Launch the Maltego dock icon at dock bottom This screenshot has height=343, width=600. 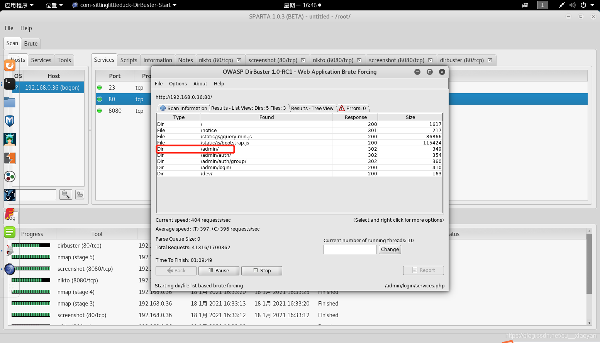pyautogui.click(x=10, y=195)
